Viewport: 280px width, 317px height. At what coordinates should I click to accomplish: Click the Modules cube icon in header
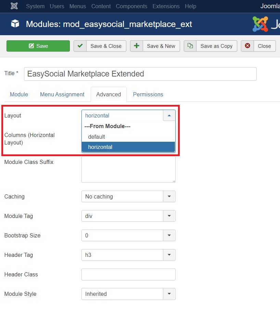pyautogui.click(x=15, y=24)
